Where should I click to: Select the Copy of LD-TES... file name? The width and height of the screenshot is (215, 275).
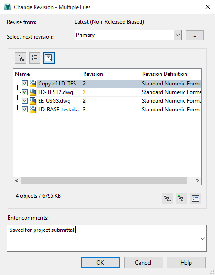pos(59,84)
